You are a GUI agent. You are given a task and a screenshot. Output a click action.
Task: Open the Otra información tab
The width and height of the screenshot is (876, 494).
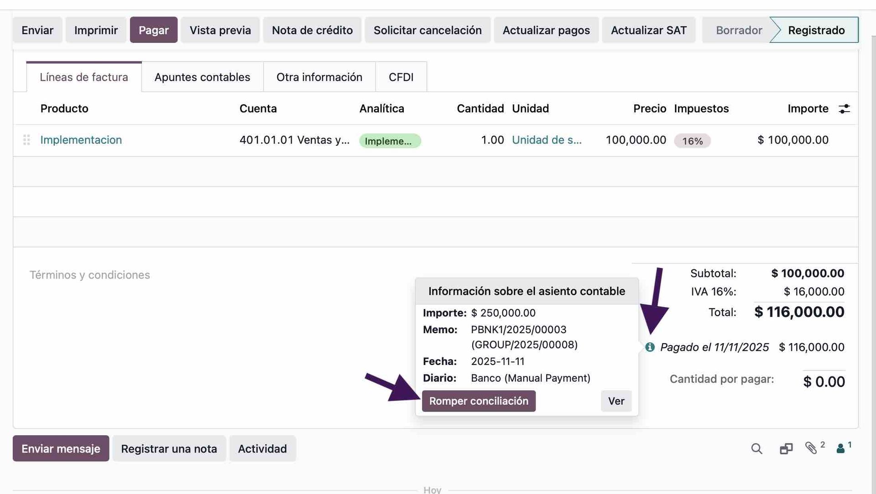click(x=319, y=77)
